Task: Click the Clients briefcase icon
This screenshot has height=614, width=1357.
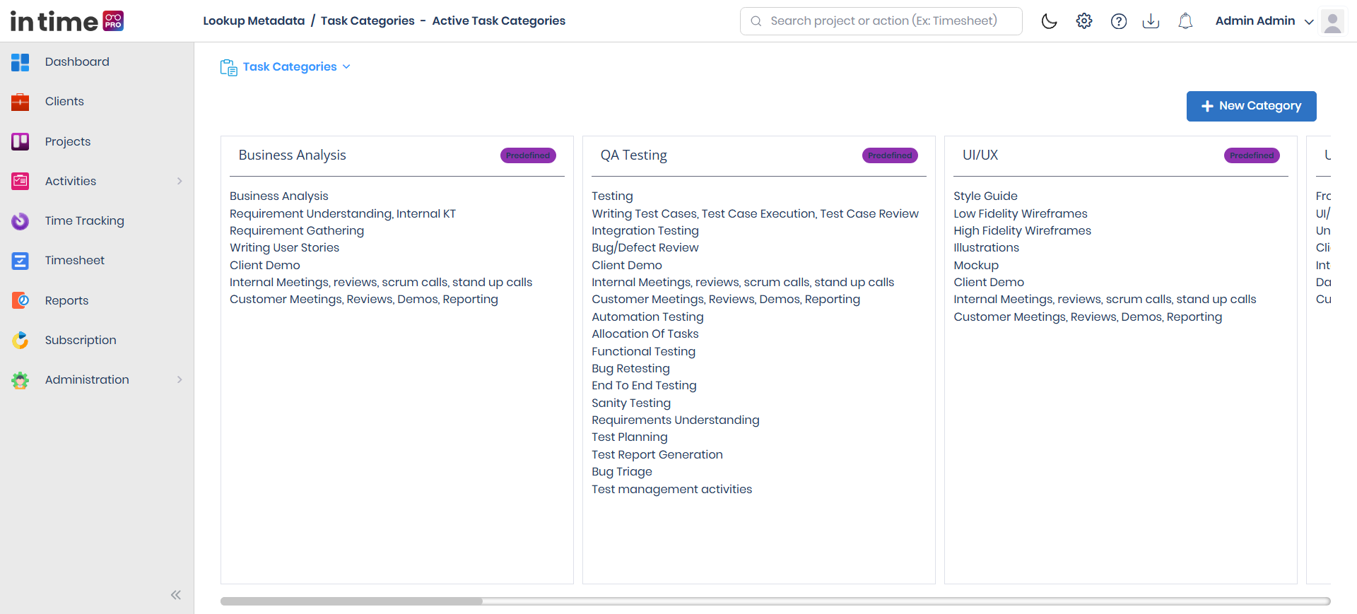Action: [20, 102]
